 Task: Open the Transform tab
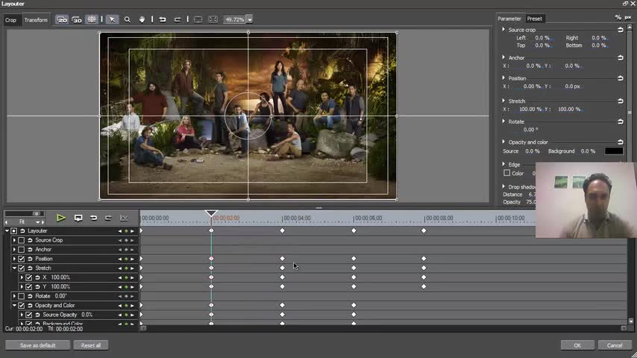(36, 20)
